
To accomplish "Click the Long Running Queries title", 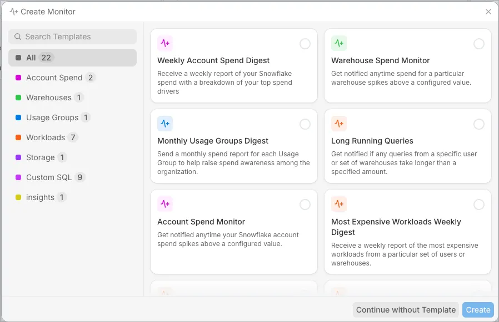I will click(x=372, y=141).
